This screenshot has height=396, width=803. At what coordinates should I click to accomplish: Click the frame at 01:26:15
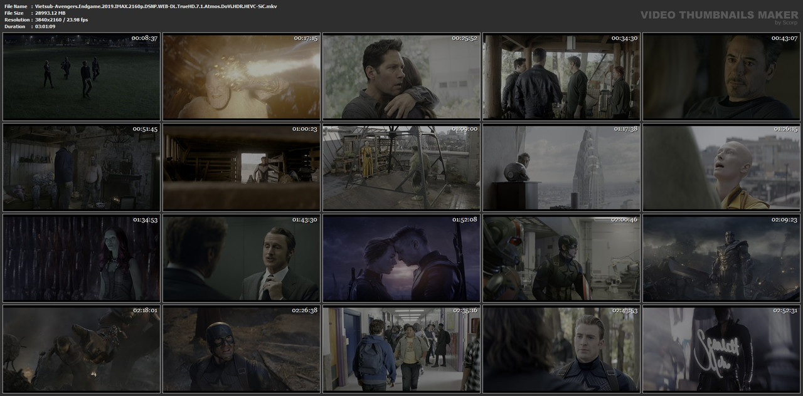[721, 167]
